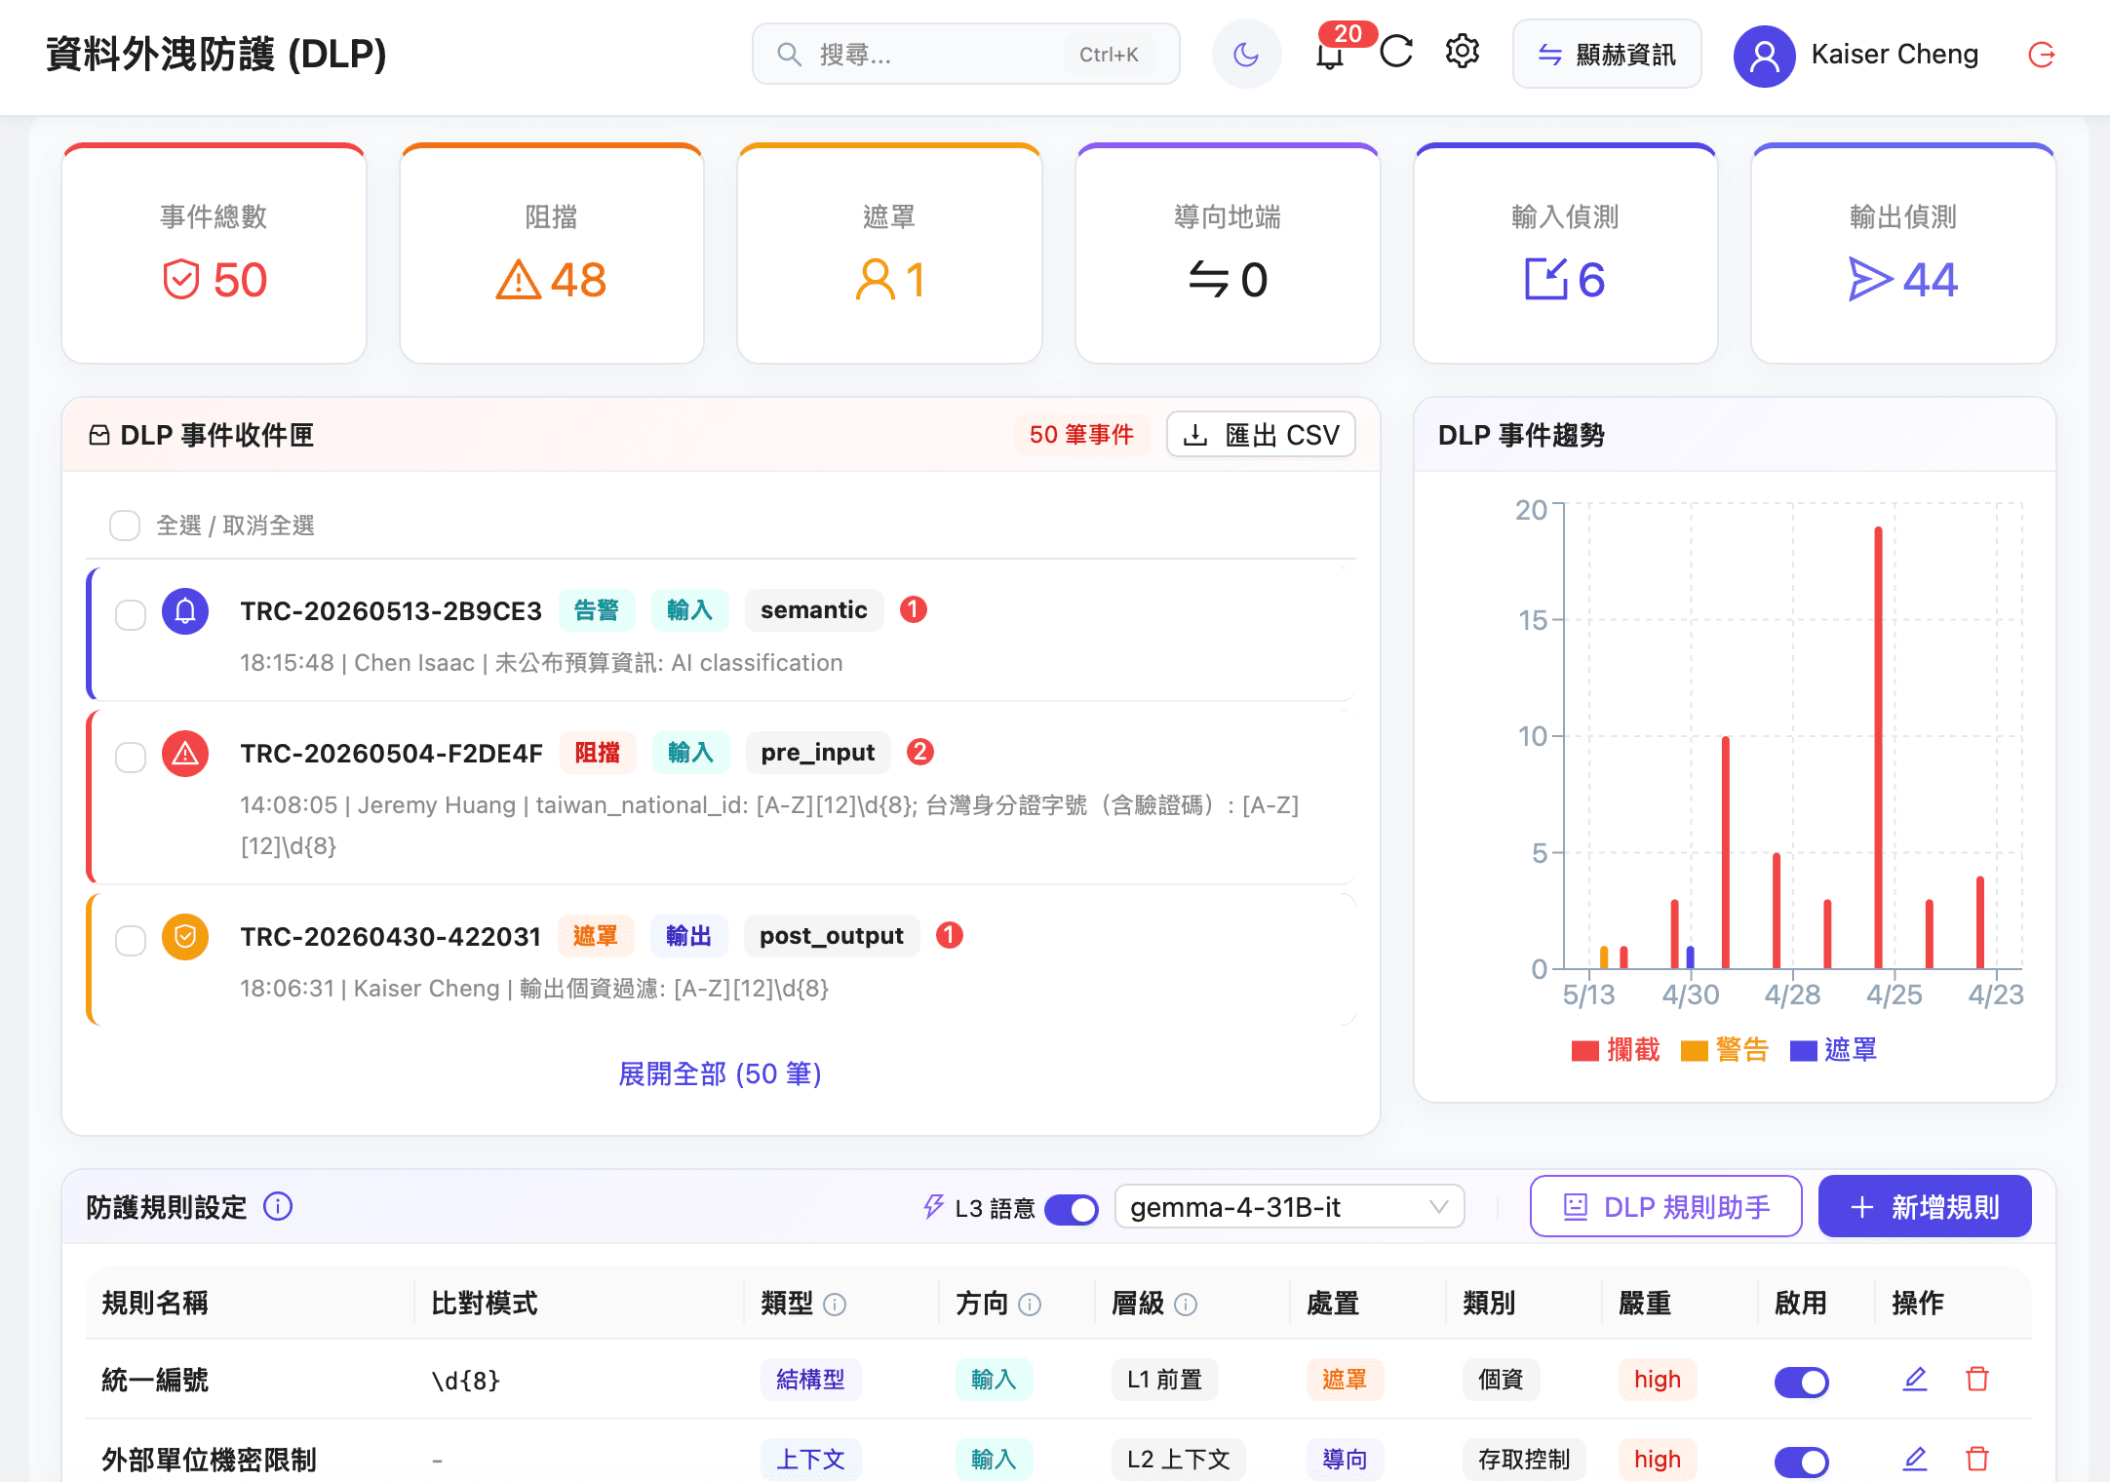The width and height of the screenshot is (2110, 1482).
Task: Click info icon next to 方向 column
Action: 1030,1305
